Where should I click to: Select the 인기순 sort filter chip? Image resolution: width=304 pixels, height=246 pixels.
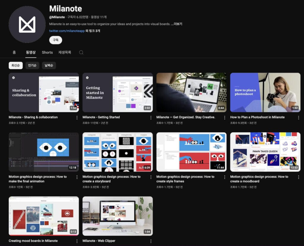click(x=32, y=65)
